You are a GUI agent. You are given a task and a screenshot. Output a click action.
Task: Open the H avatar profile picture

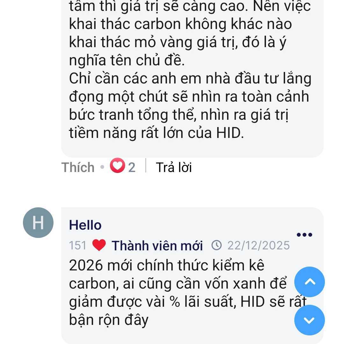click(38, 223)
